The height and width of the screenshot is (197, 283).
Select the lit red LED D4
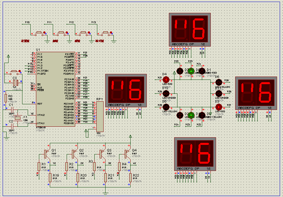click(166, 80)
